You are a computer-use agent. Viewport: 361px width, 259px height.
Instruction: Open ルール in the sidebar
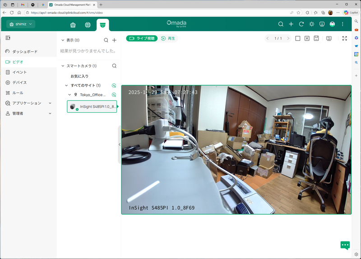(x=28, y=93)
